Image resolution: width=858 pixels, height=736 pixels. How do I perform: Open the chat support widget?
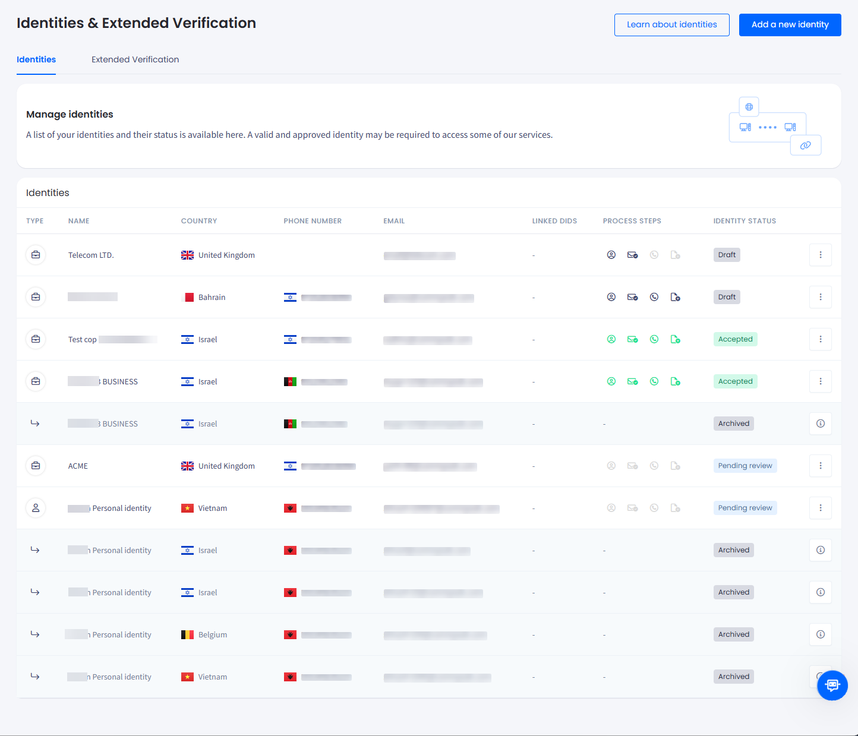pyautogui.click(x=832, y=685)
